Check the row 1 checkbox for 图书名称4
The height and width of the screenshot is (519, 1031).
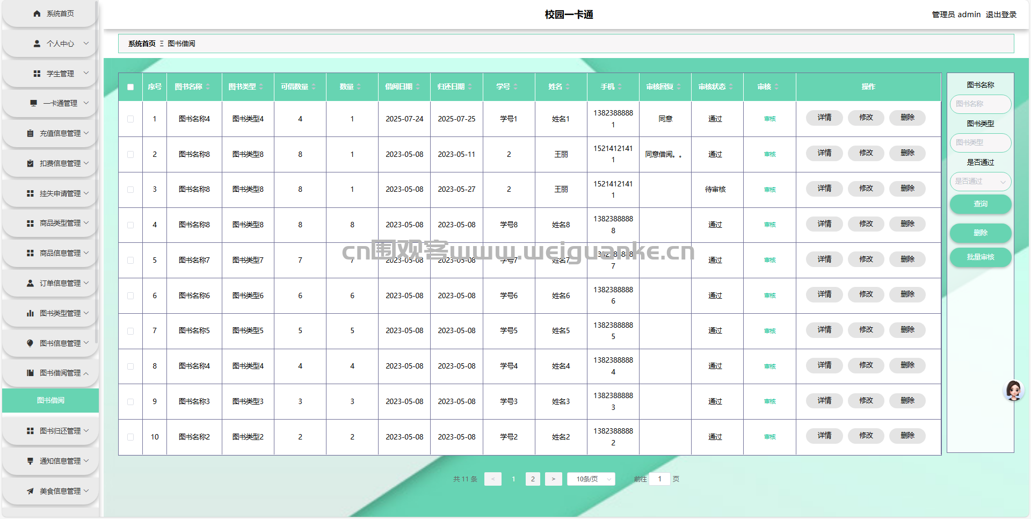(130, 119)
